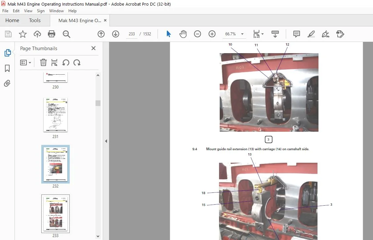The width and height of the screenshot is (373, 240).
Task: Select page 230 thumbnail
Action: point(56,77)
